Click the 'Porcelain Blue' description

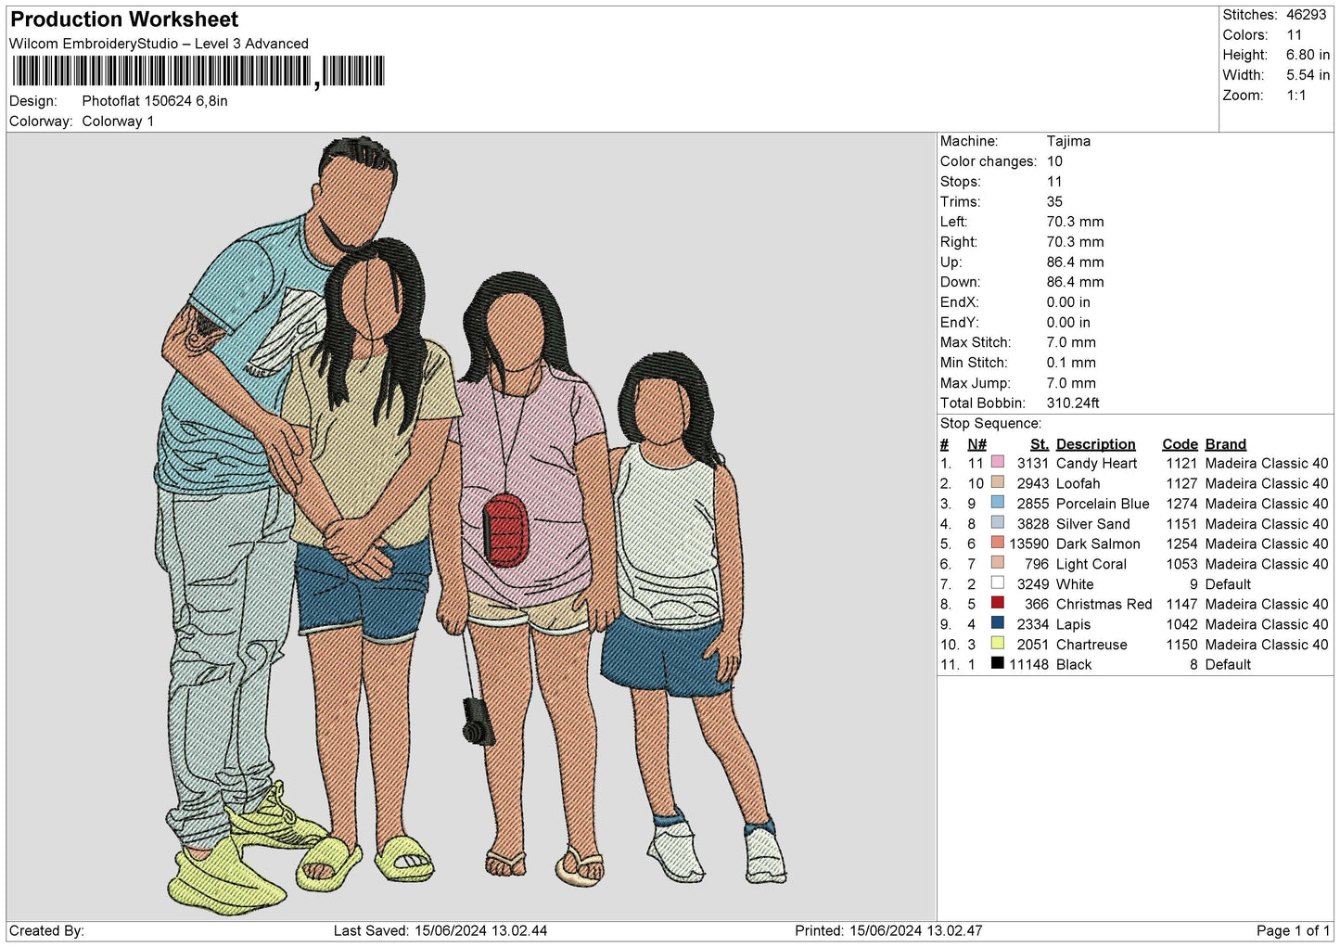pyautogui.click(x=1103, y=504)
